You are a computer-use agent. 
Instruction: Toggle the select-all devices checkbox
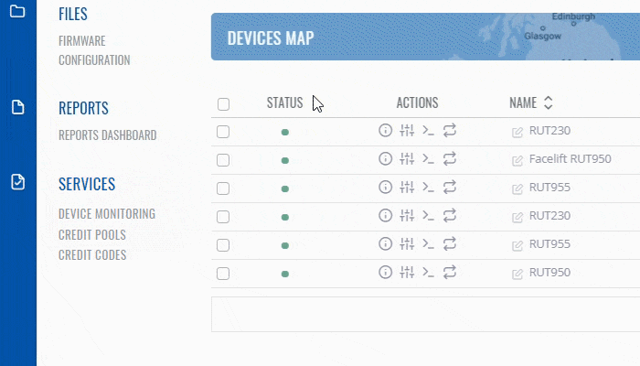223,104
